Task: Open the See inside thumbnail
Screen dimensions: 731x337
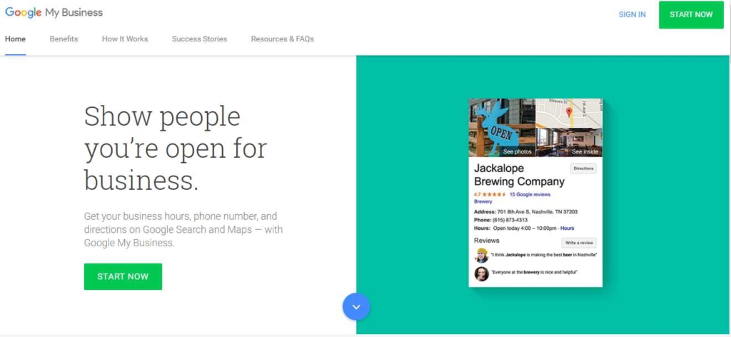Action: tap(569, 142)
